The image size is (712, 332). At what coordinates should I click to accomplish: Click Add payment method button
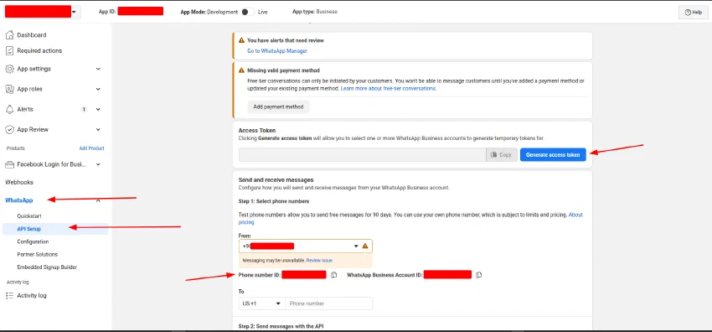tap(278, 106)
